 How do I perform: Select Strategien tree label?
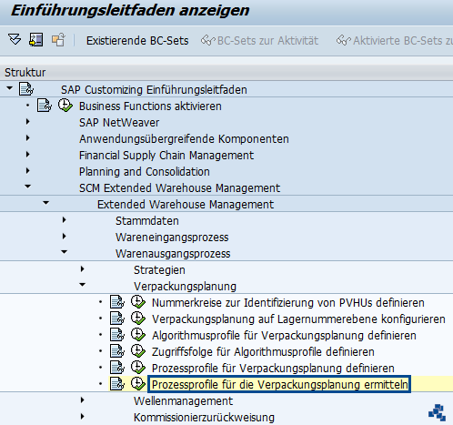[159, 270]
